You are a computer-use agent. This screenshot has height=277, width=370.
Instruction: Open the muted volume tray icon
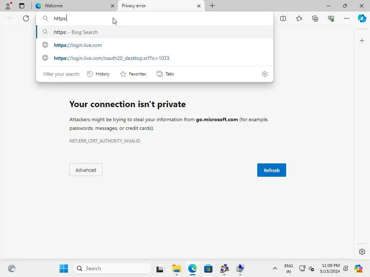(311, 268)
